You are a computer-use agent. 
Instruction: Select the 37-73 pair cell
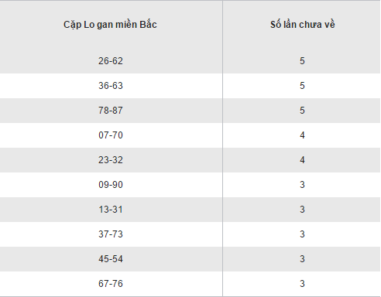tap(111, 234)
